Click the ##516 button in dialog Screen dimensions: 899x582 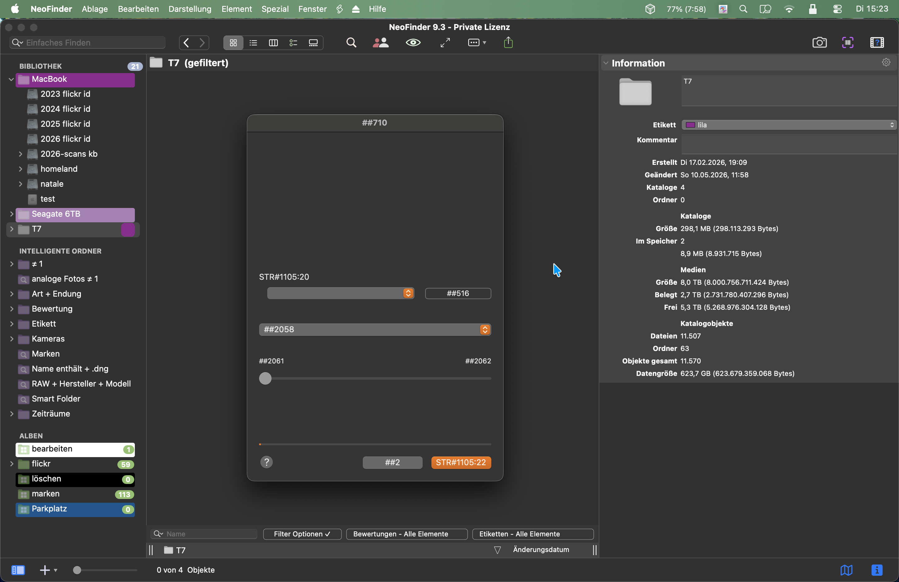tap(458, 293)
